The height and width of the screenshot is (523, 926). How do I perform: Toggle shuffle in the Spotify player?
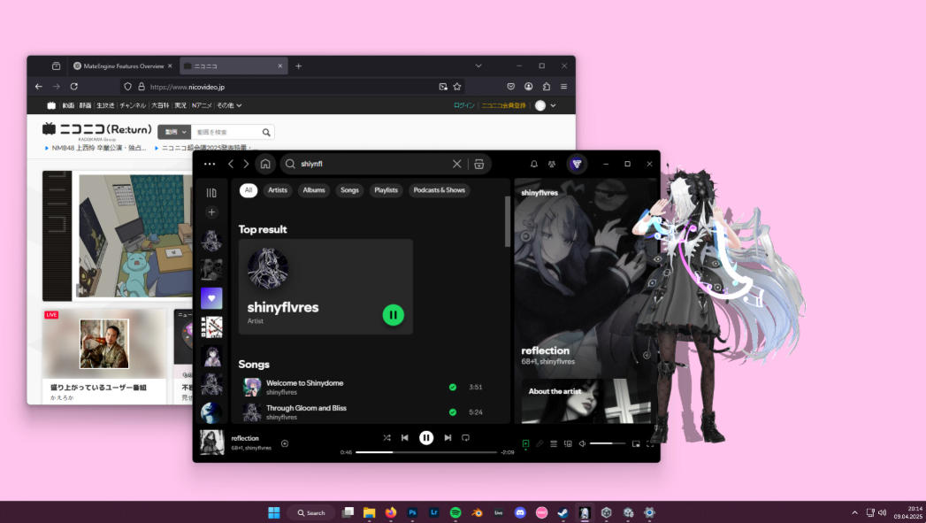[386, 438]
